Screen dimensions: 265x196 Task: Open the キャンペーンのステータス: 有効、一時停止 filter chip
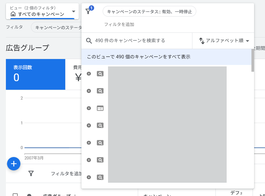pos(149,12)
